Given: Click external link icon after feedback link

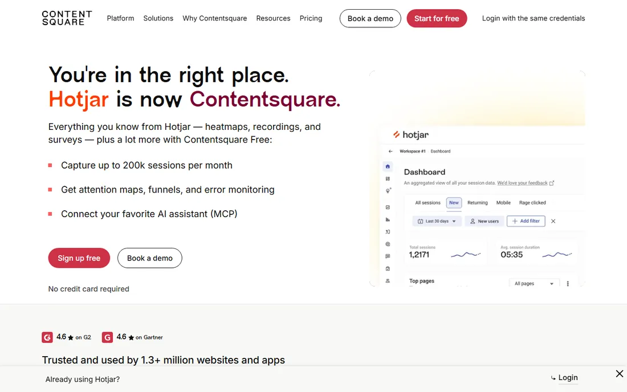Looking at the screenshot, I should coord(552,183).
